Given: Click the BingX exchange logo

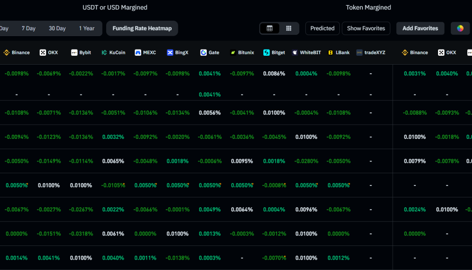Looking at the screenshot, I should [170, 52].
